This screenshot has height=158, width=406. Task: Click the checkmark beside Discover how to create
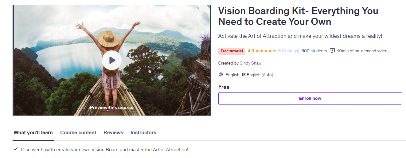point(16,149)
